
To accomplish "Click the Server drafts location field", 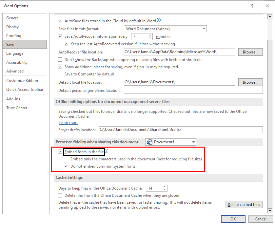I will coord(181,130).
